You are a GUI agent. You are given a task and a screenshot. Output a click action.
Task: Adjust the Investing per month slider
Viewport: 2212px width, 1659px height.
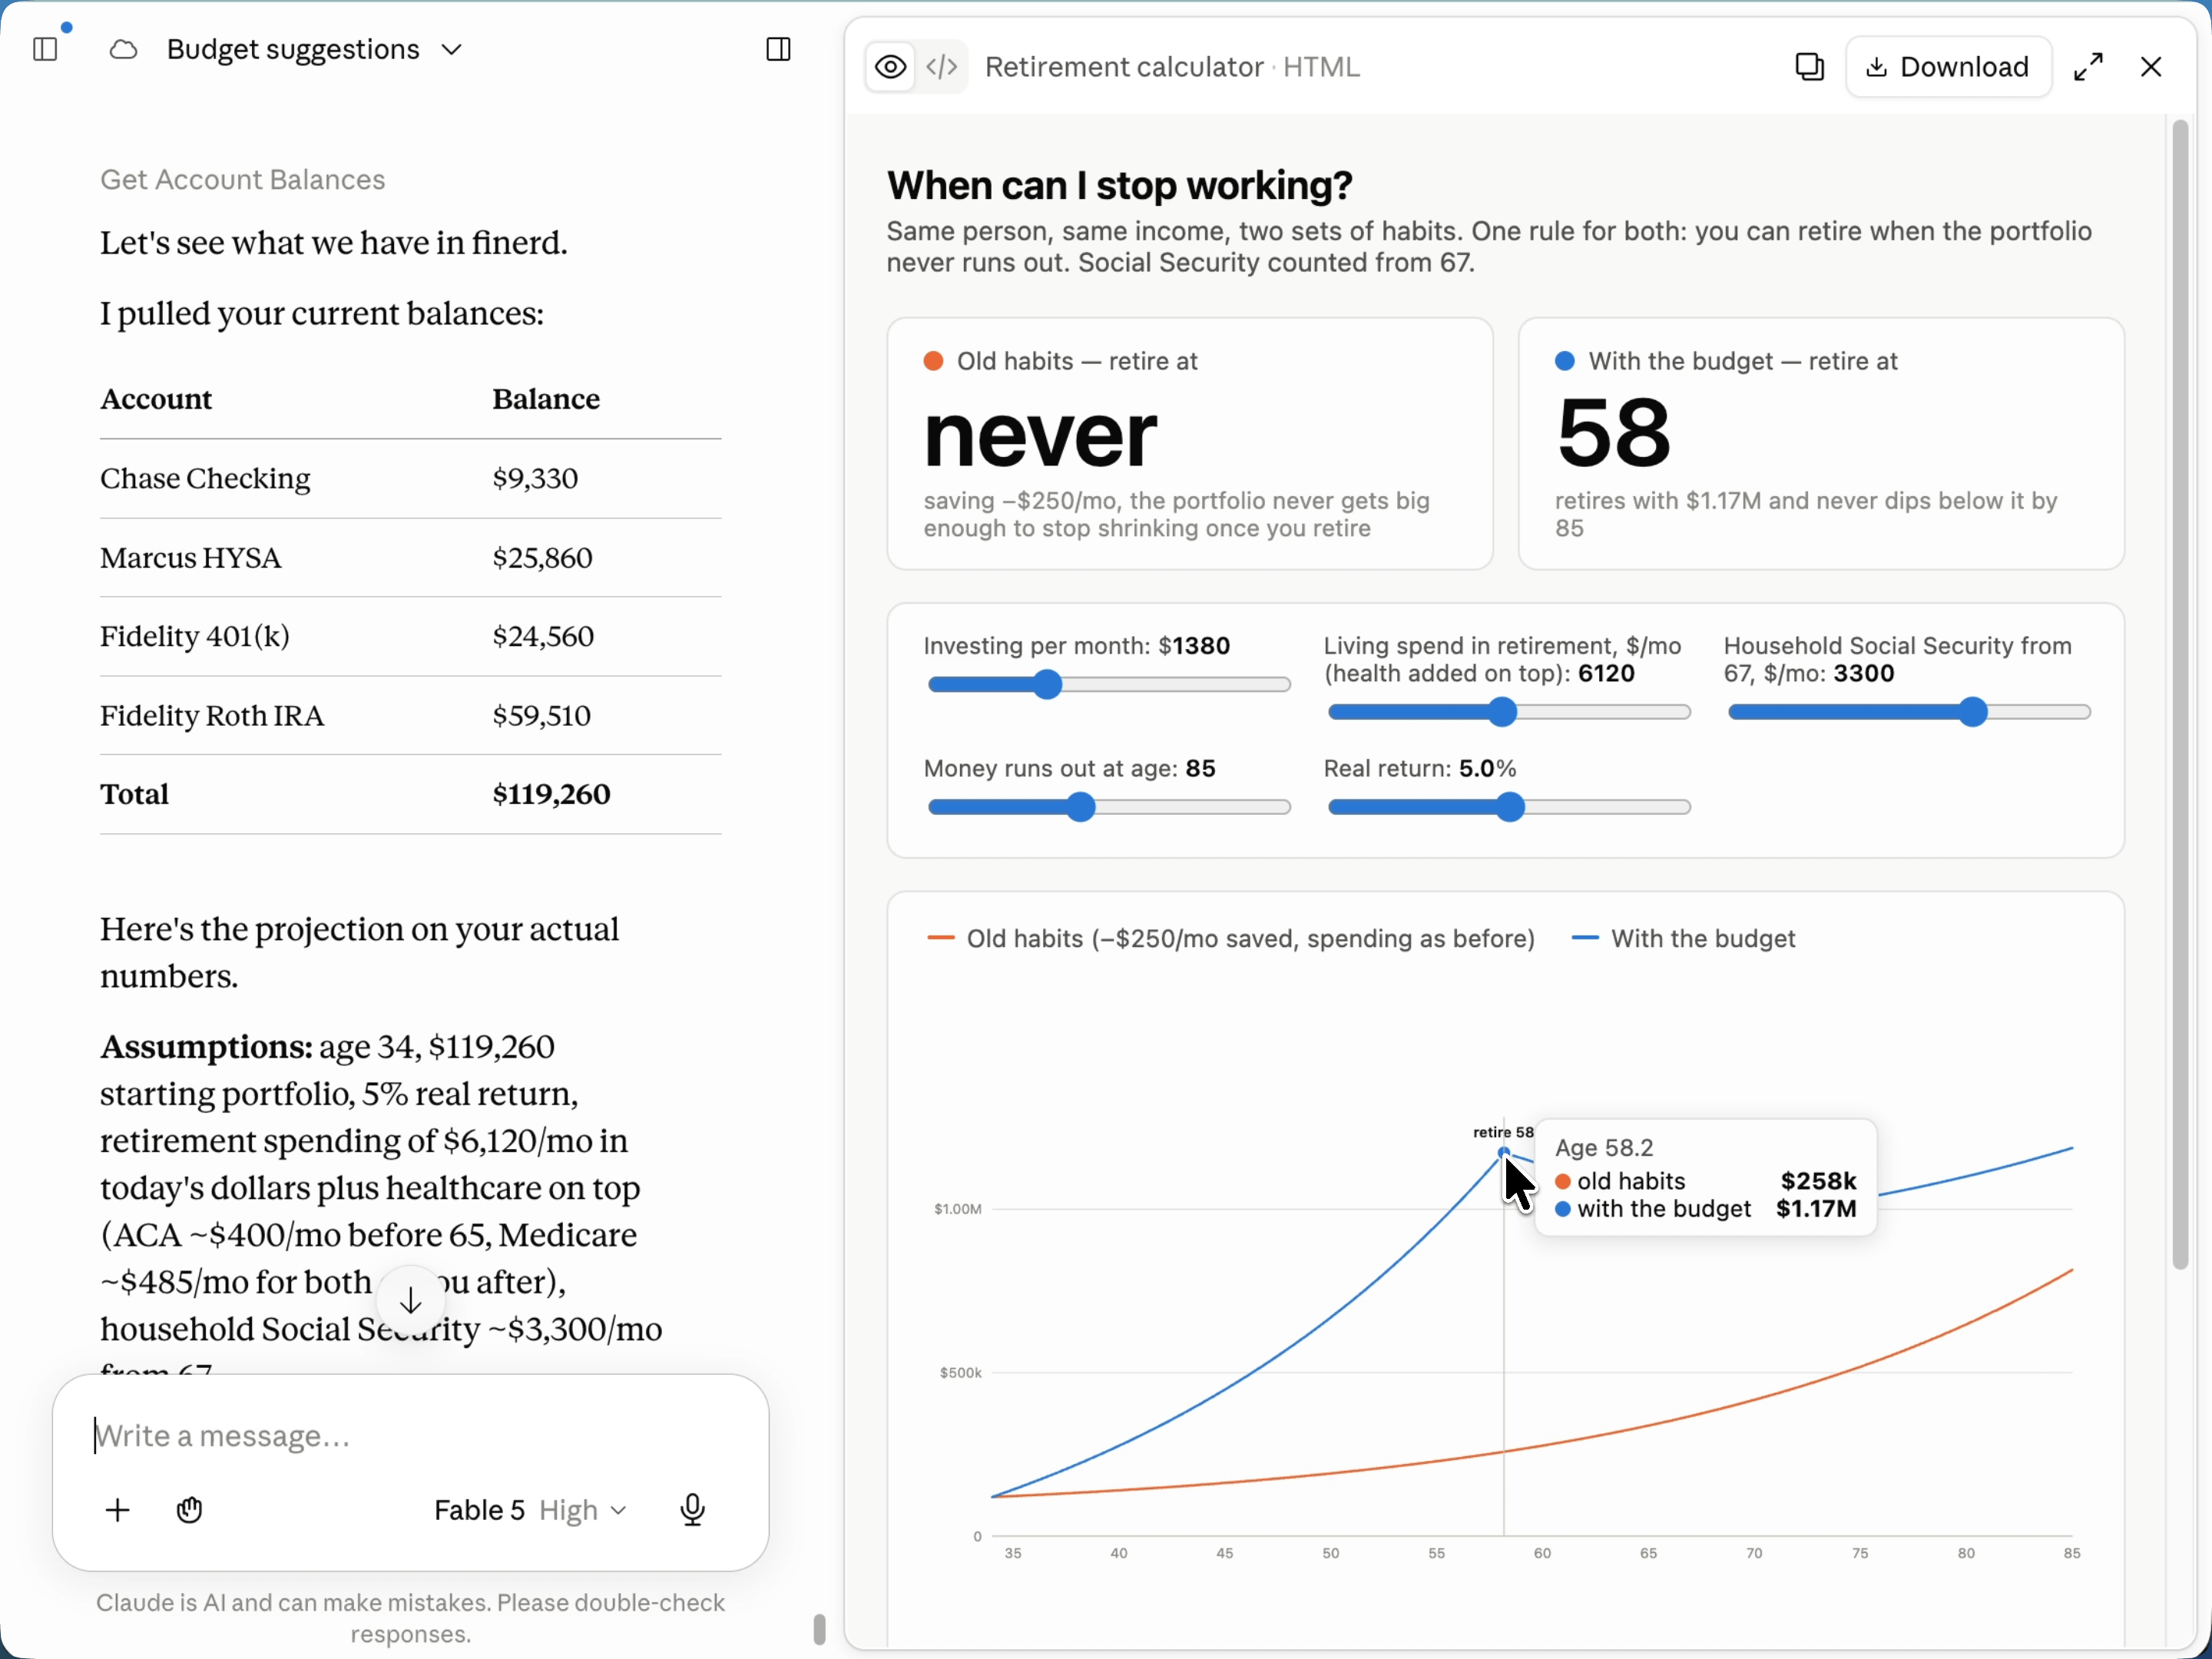click(1109, 685)
